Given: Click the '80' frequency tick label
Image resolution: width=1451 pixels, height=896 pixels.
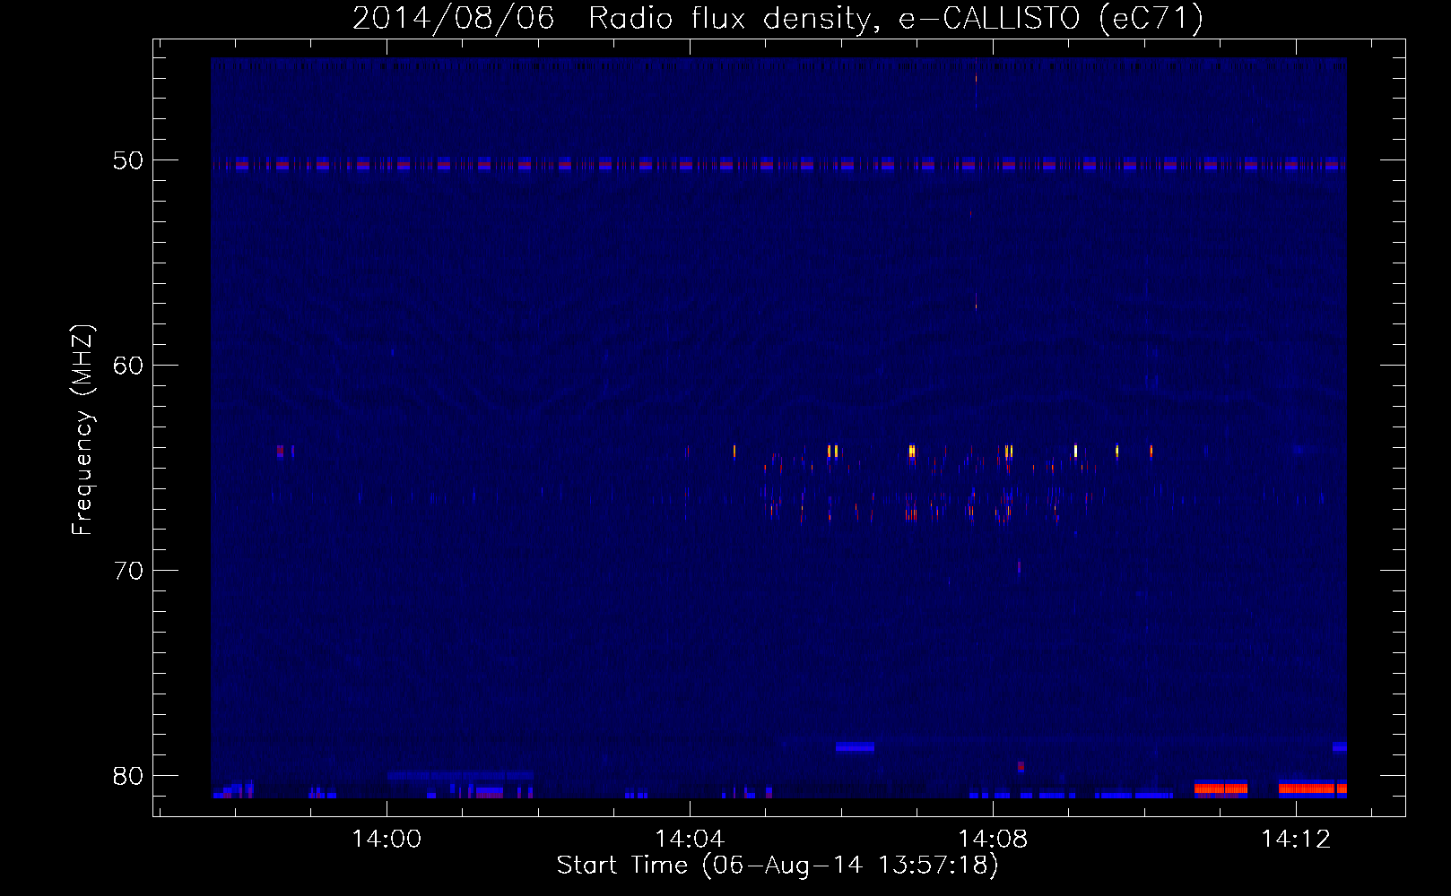Looking at the screenshot, I should (x=128, y=776).
